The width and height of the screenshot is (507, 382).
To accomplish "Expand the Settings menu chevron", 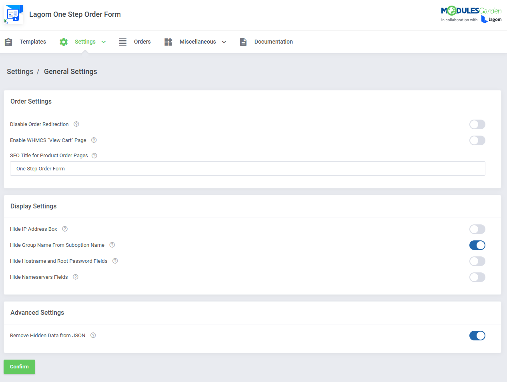I will 104,42.
